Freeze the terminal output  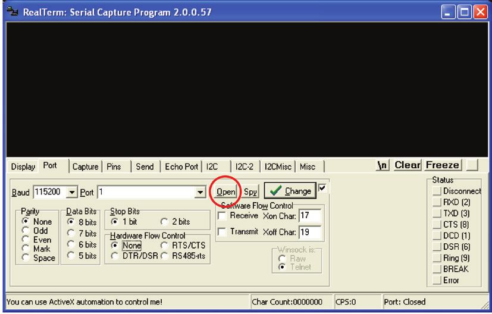coord(443,165)
